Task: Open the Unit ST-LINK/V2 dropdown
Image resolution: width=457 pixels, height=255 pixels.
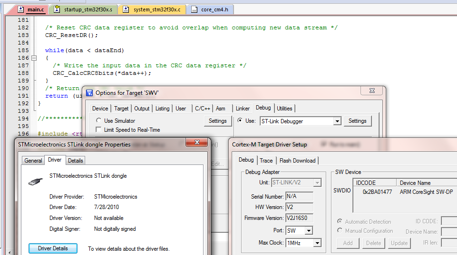Action: point(317,182)
